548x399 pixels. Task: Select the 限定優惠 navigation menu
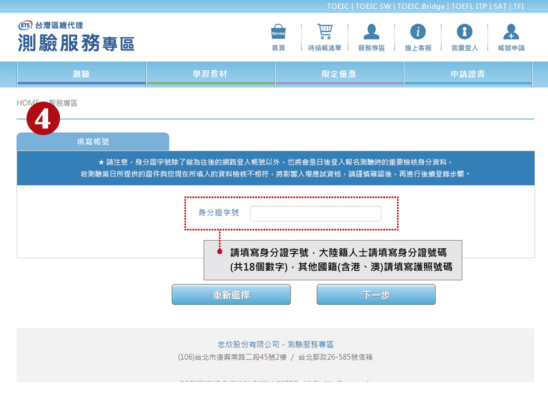click(x=339, y=75)
